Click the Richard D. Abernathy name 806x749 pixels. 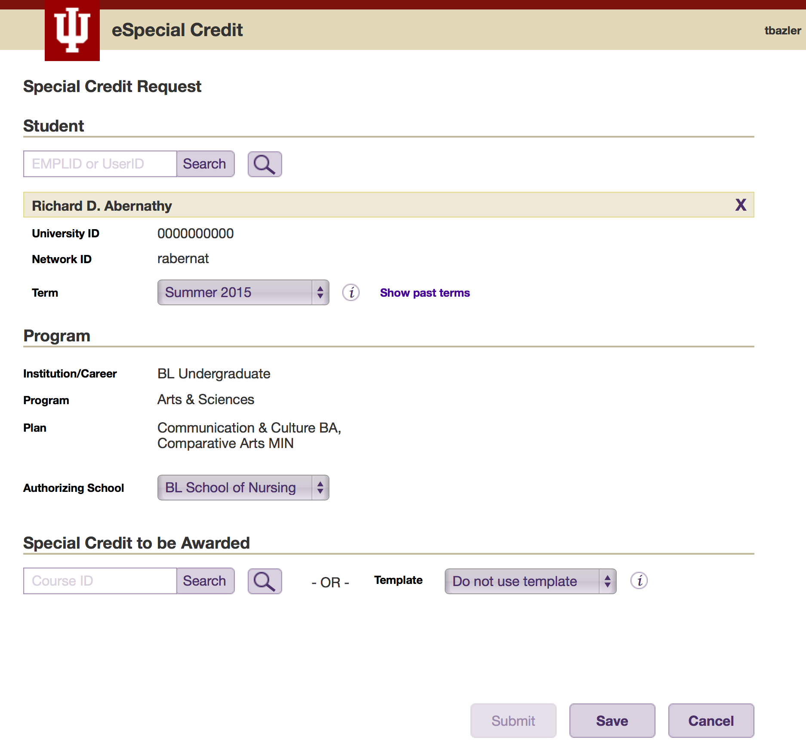[102, 206]
